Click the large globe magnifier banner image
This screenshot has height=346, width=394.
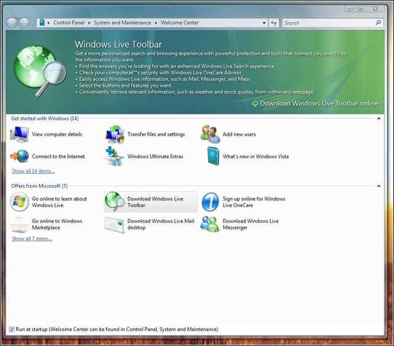pyautogui.click(x=39, y=71)
